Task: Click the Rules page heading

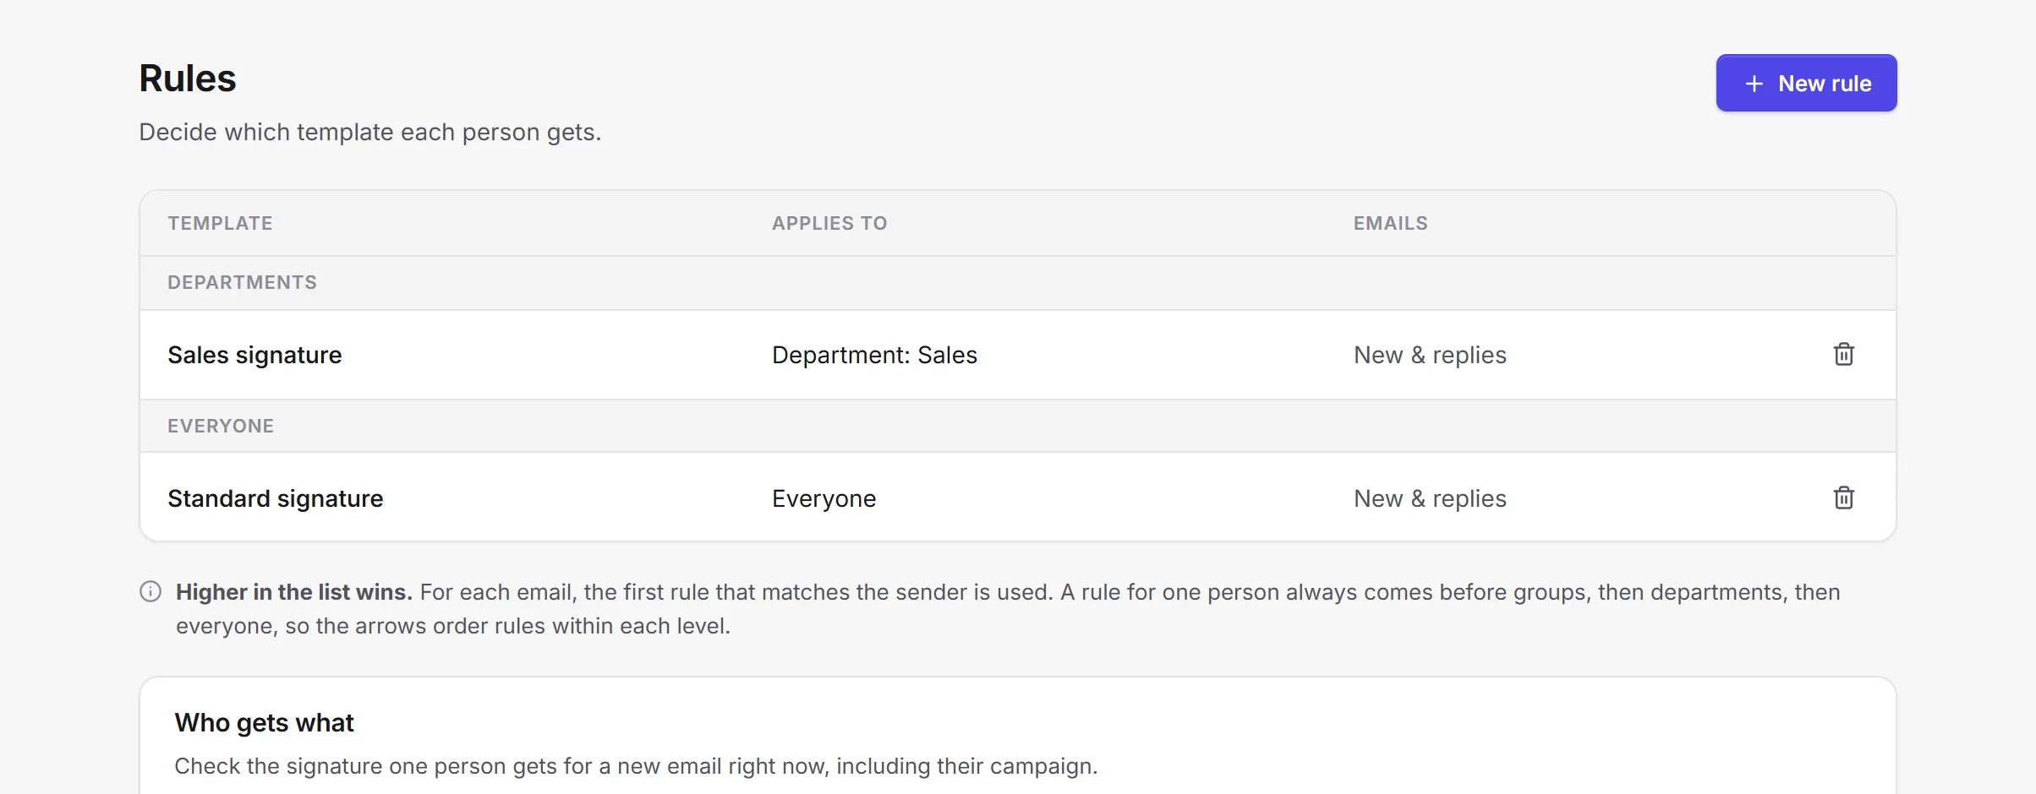Action: tap(188, 79)
